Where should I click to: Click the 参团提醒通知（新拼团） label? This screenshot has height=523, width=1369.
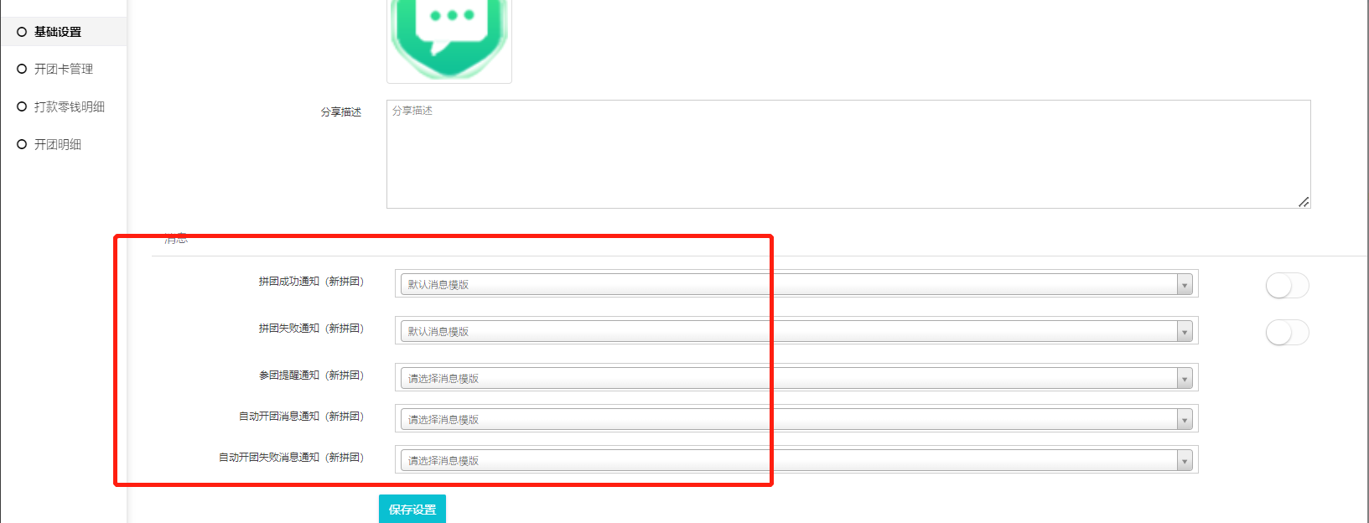[311, 375]
